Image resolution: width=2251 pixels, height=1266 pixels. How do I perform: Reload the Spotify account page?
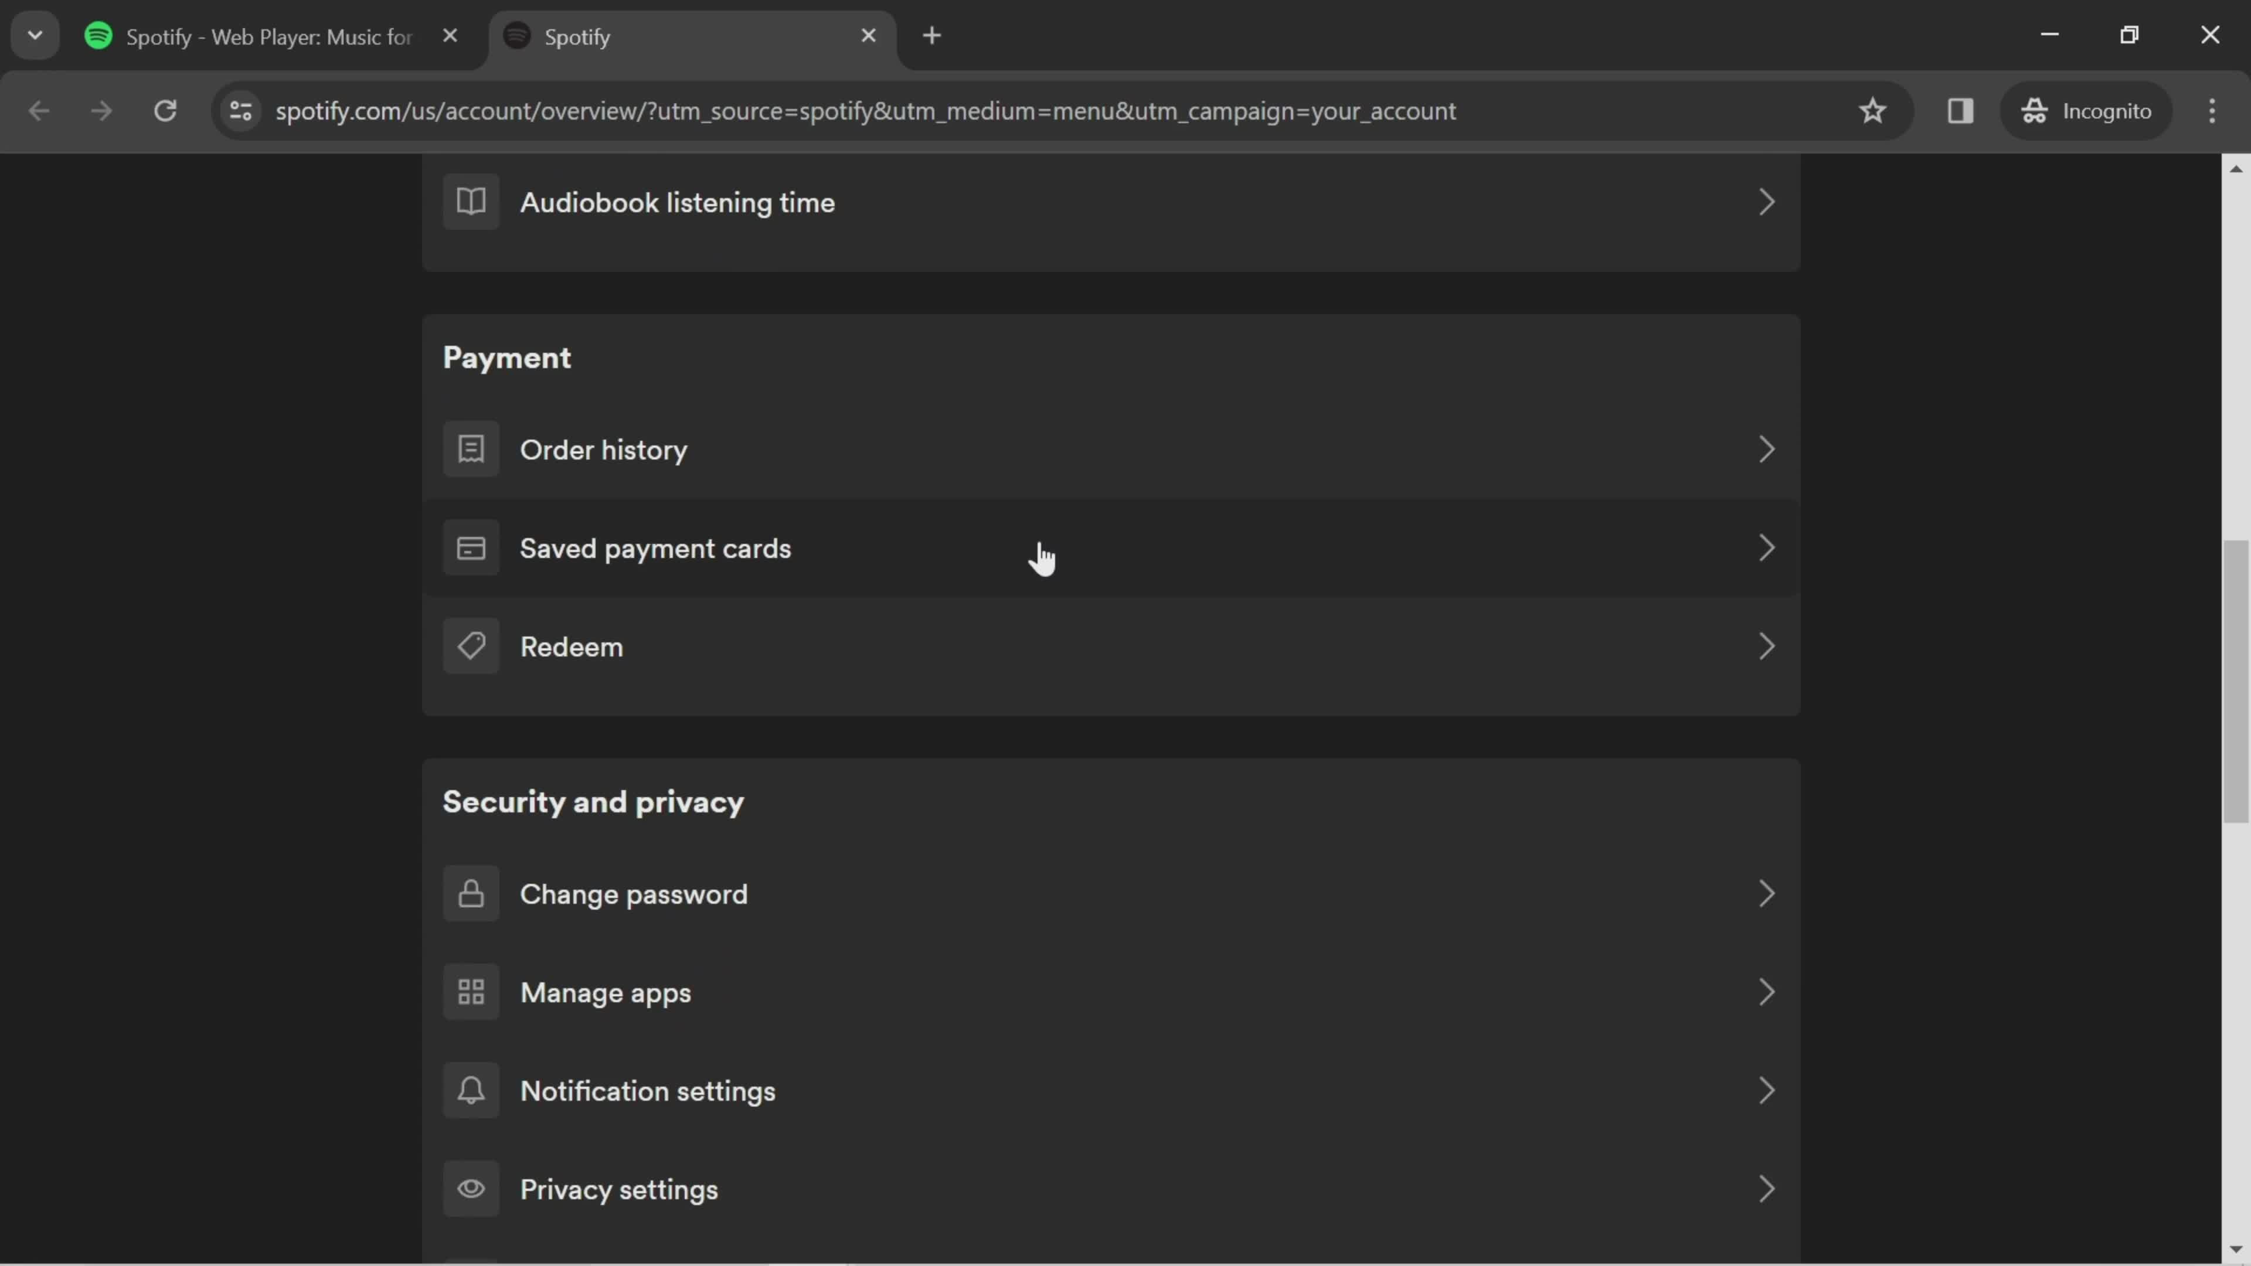165,111
